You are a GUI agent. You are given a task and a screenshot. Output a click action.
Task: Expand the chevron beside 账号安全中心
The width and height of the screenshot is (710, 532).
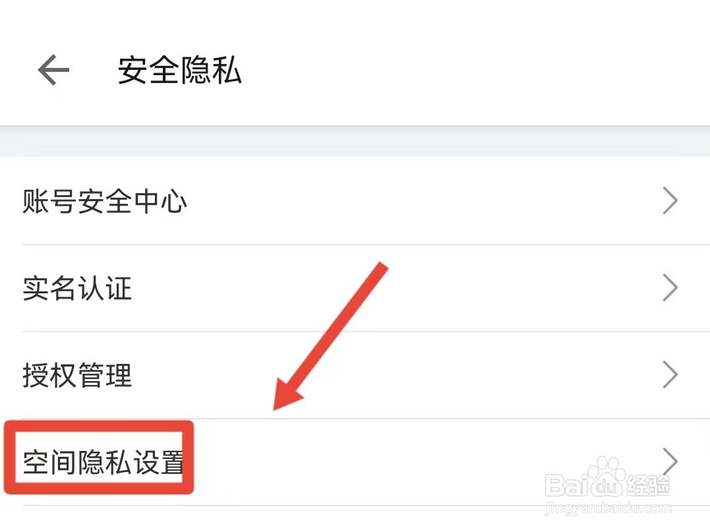[x=670, y=201]
